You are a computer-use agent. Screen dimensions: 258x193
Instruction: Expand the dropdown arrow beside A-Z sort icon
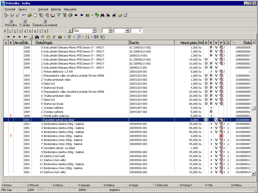(x=92, y=37)
